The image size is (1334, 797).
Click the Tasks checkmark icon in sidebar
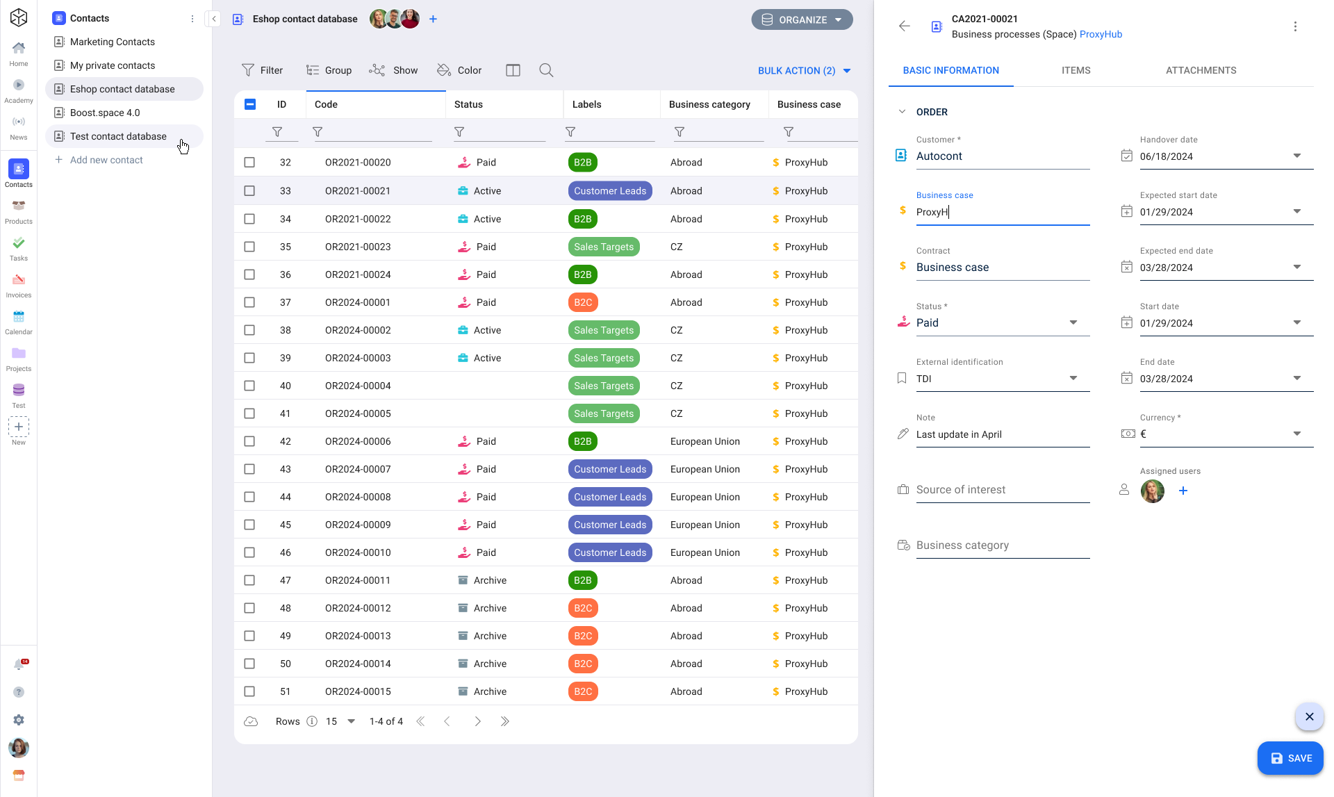(18, 244)
